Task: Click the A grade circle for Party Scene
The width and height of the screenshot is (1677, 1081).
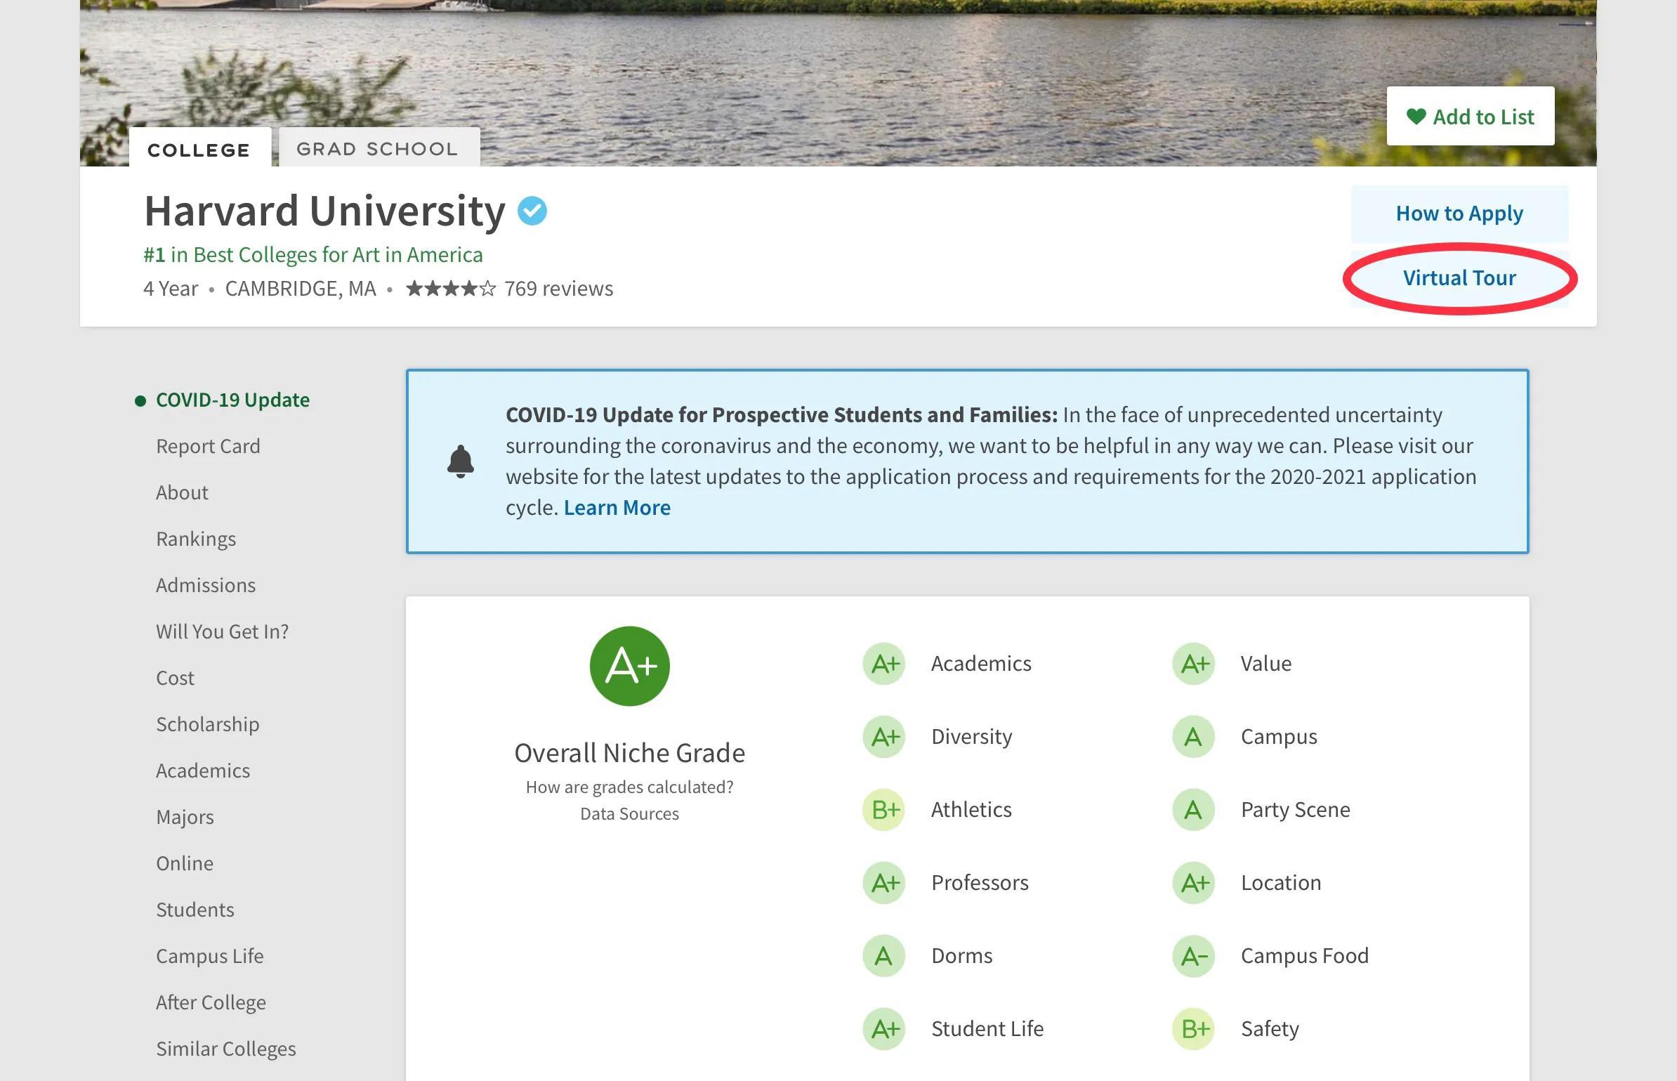Action: pos(1193,810)
